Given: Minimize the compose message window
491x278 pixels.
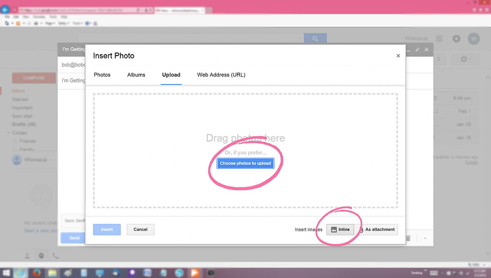Looking at the screenshot, I should coord(408,50).
